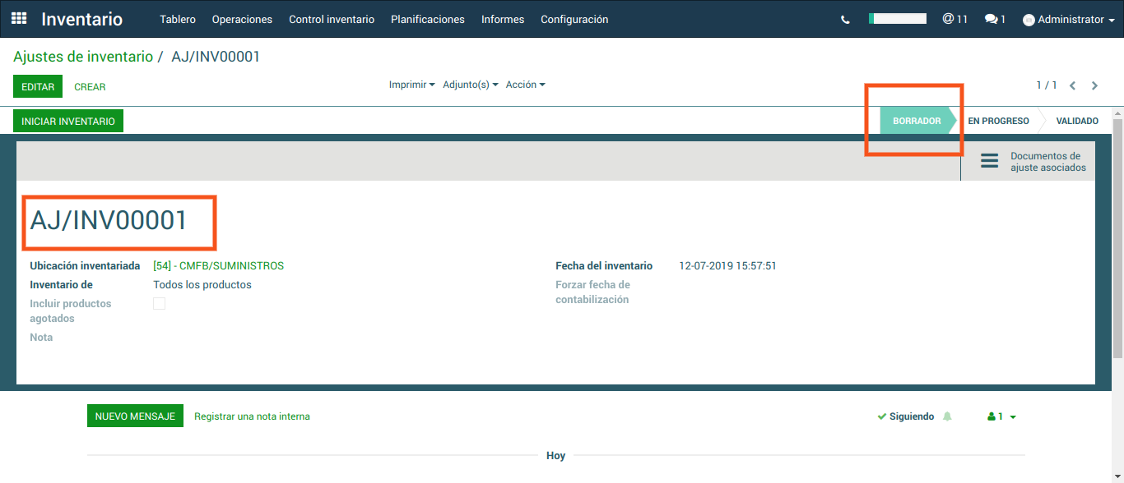Click the Iniciar Inventario button
The height and width of the screenshot is (483, 1124).
(x=68, y=121)
